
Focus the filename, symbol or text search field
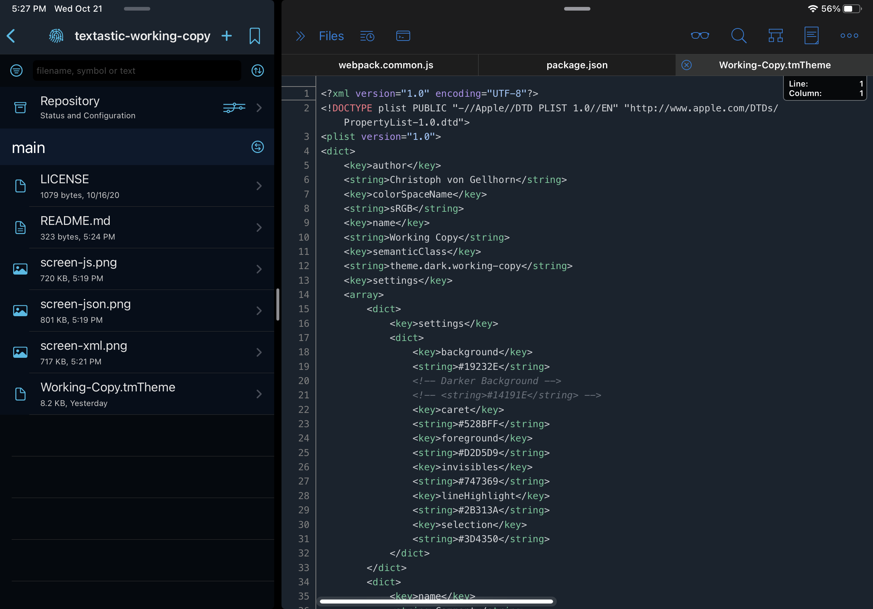coord(137,70)
